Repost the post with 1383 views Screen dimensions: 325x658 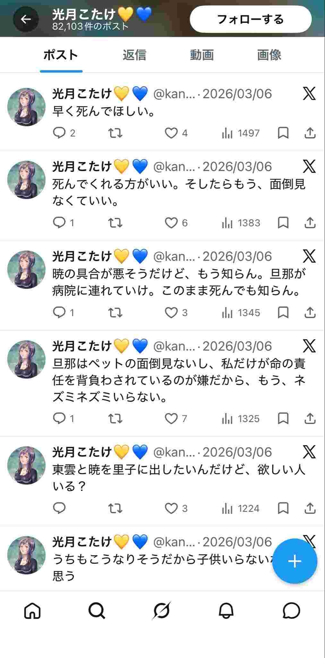click(115, 223)
